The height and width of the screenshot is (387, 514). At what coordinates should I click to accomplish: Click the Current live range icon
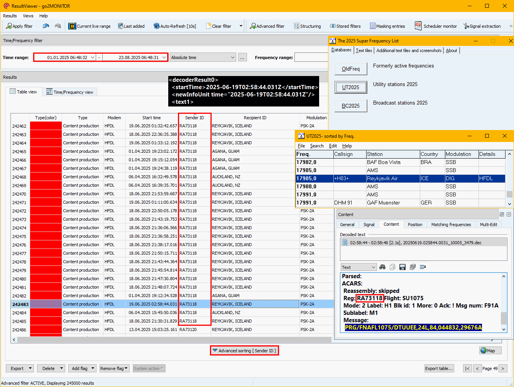72,26
